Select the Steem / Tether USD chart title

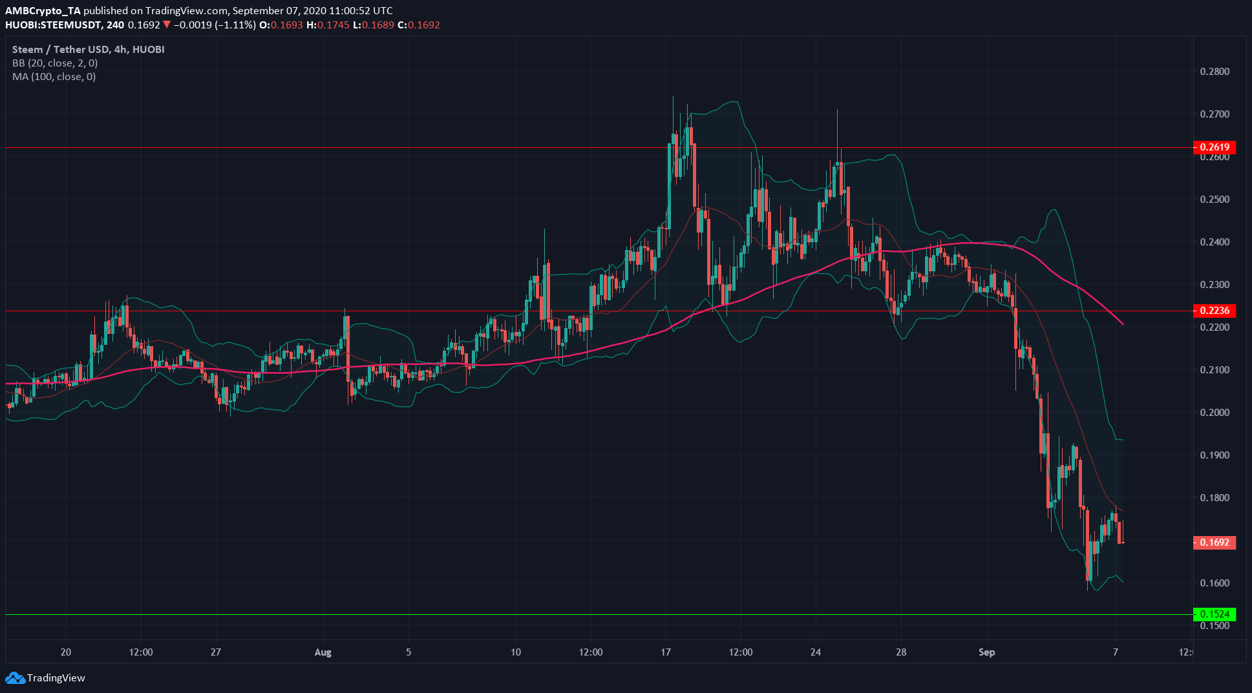click(88, 49)
